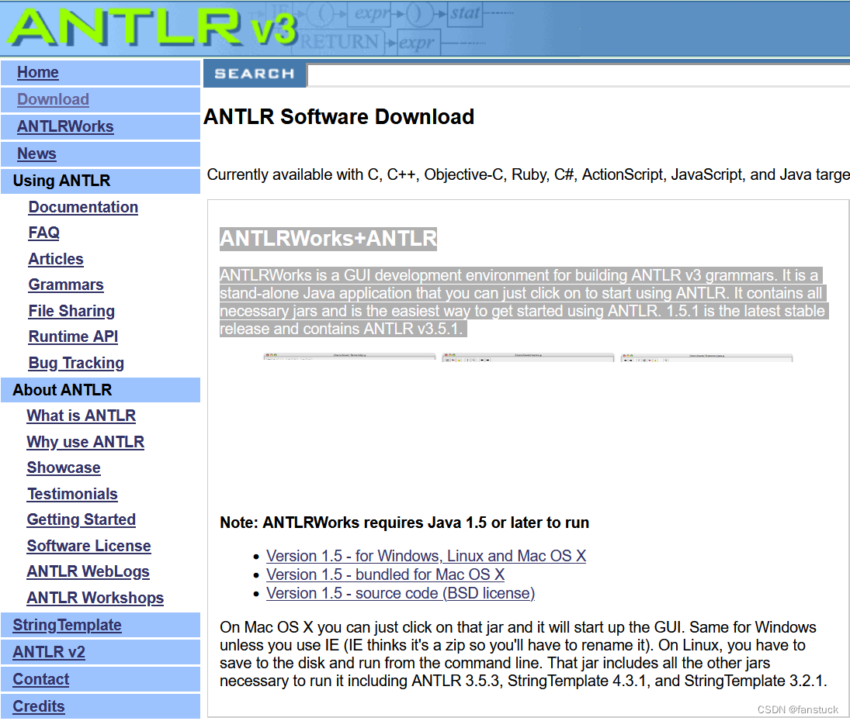Go to Bug Tracking

click(76, 363)
